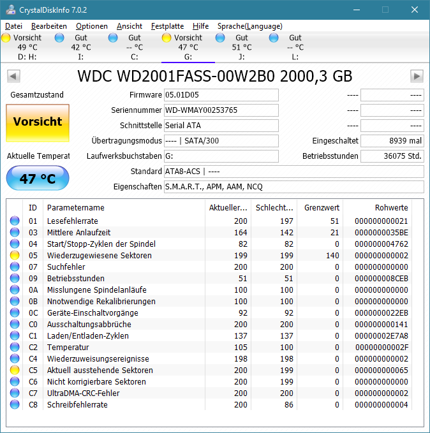This screenshot has height=433, width=430.
Task: Click yellow orb of Aktuell ausstehende Sektoren row
Action: pos(15,370)
